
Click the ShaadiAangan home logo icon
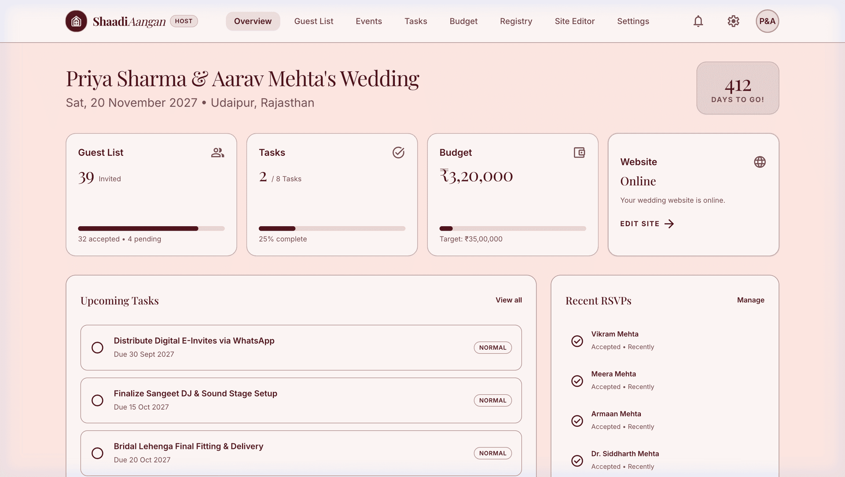pyautogui.click(x=76, y=21)
